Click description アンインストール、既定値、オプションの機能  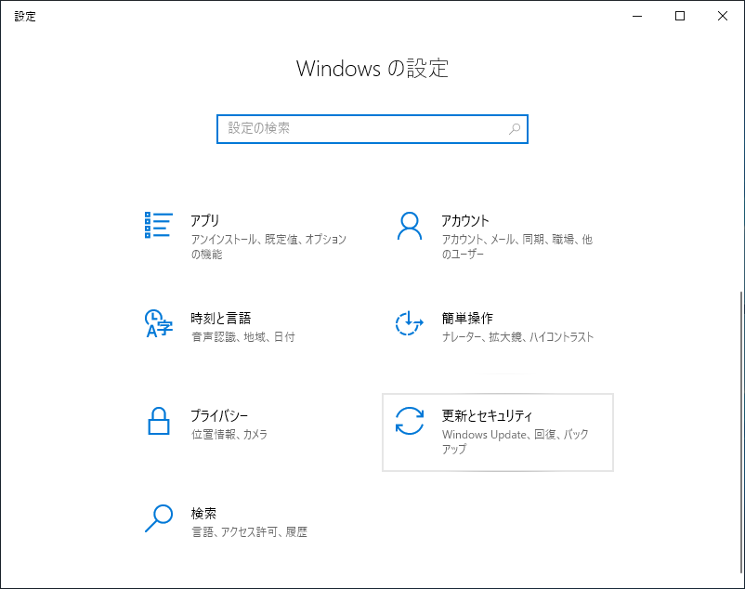tap(268, 246)
